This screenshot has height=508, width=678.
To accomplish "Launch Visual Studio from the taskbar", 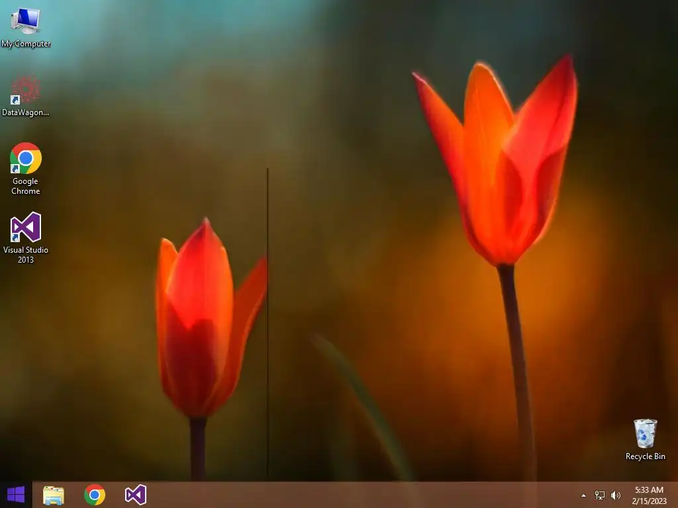I will (x=136, y=495).
